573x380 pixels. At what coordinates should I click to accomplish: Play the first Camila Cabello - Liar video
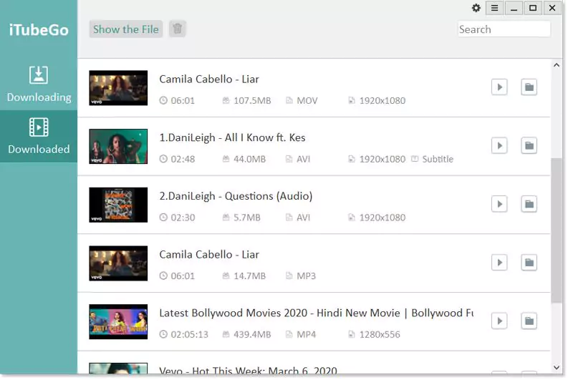point(499,87)
